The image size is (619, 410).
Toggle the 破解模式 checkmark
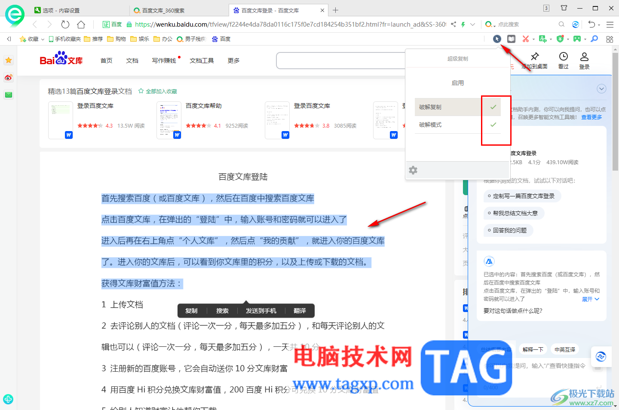coord(493,125)
